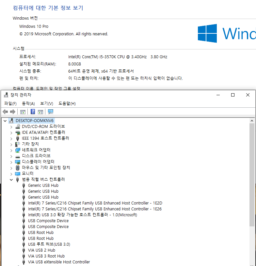Click the Windows 10 Pro edition text
This screenshot has height=266, width=256.
pos(34,27)
